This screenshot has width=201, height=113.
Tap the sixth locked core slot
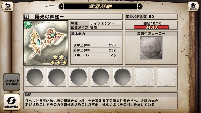tap(144, 77)
